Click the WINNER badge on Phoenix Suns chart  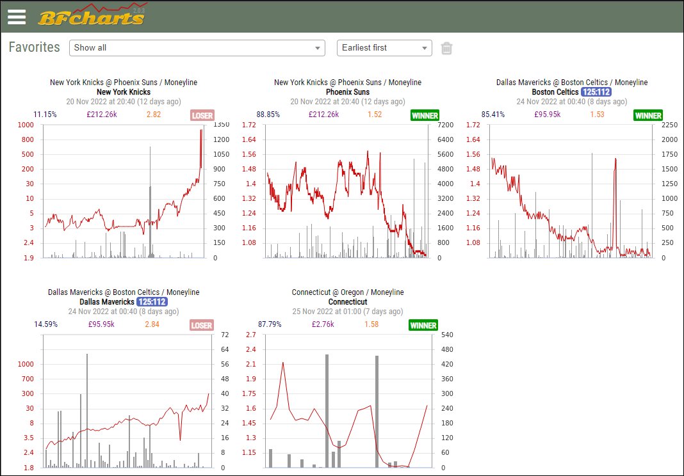coord(425,116)
